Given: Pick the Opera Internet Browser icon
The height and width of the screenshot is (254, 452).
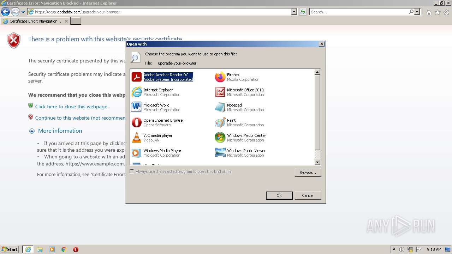Looking at the screenshot, I should [x=137, y=122].
